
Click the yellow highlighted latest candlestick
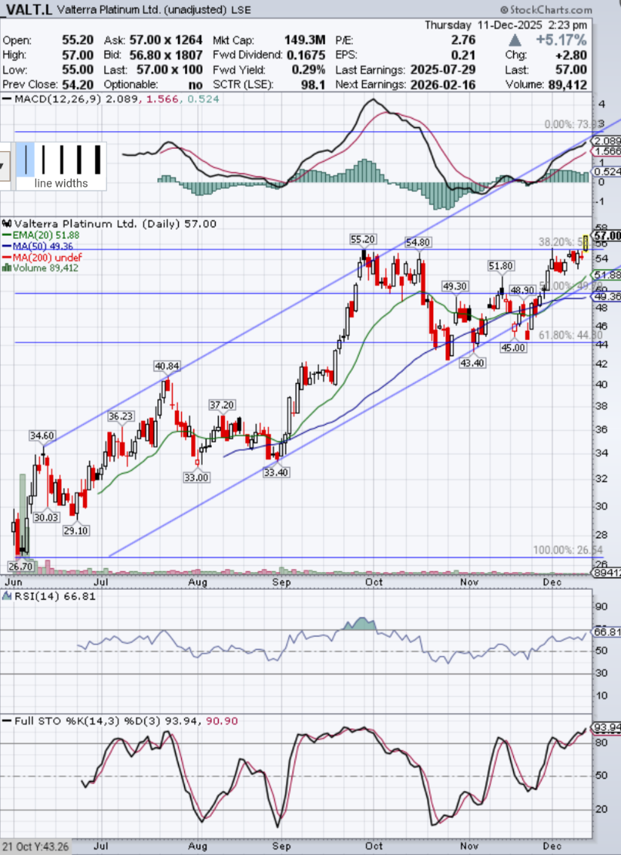pyautogui.click(x=586, y=243)
